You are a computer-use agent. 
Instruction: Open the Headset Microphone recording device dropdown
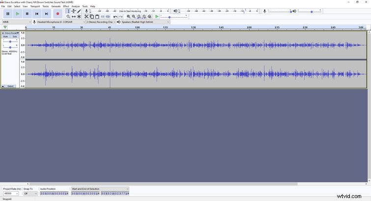(61, 22)
